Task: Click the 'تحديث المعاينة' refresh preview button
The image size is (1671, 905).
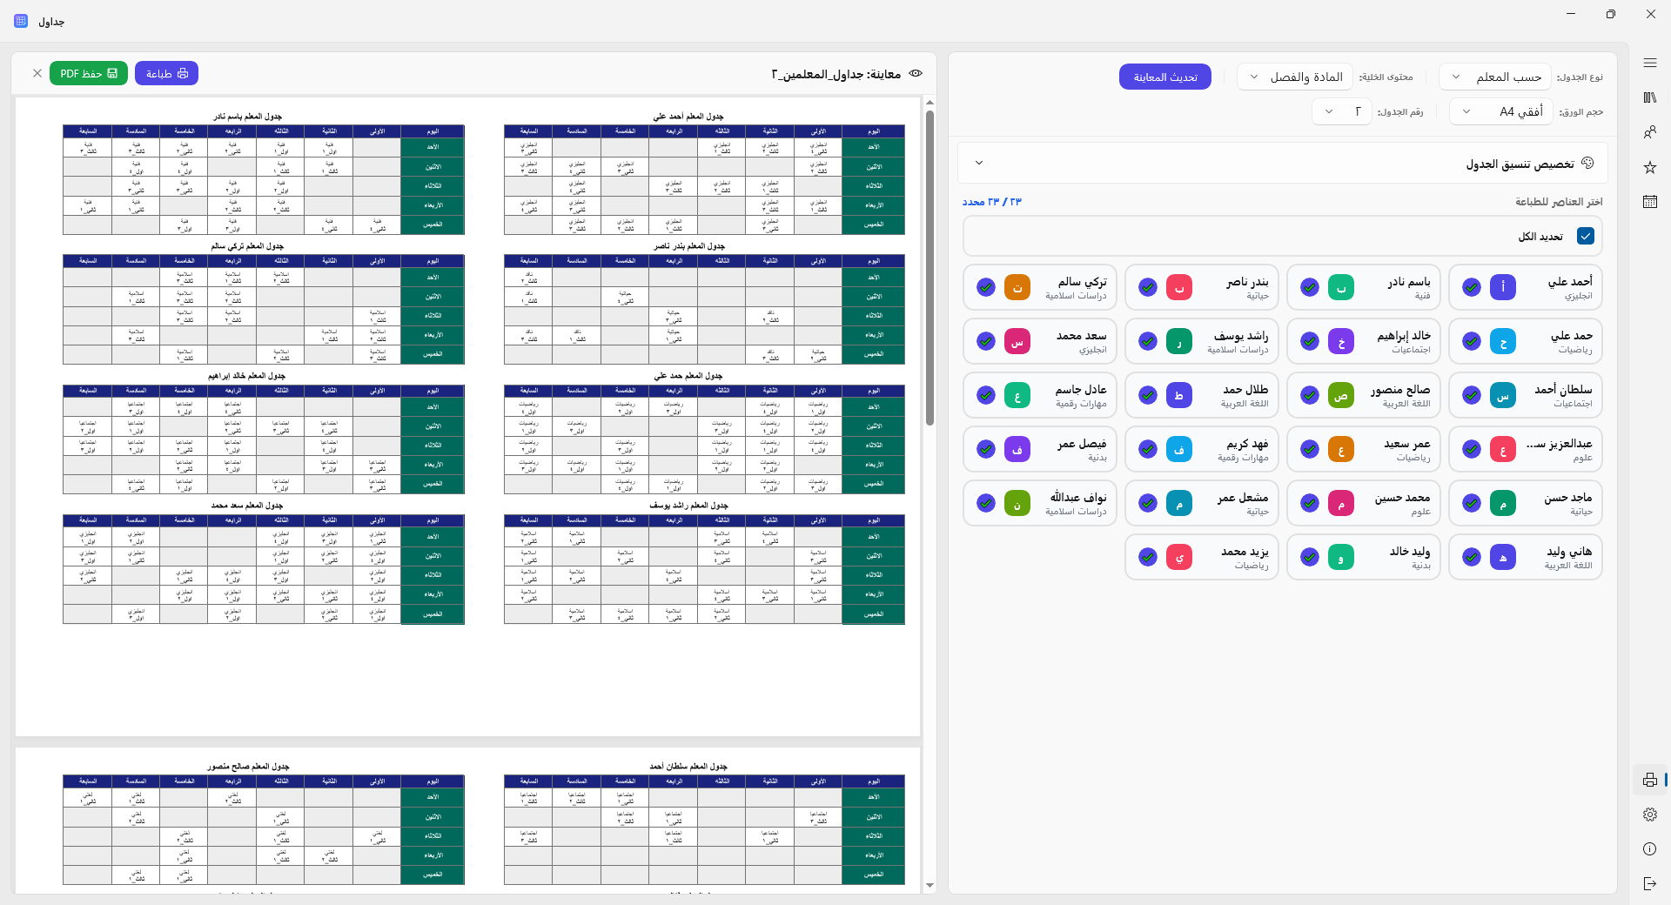Action: click(x=1164, y=77)
